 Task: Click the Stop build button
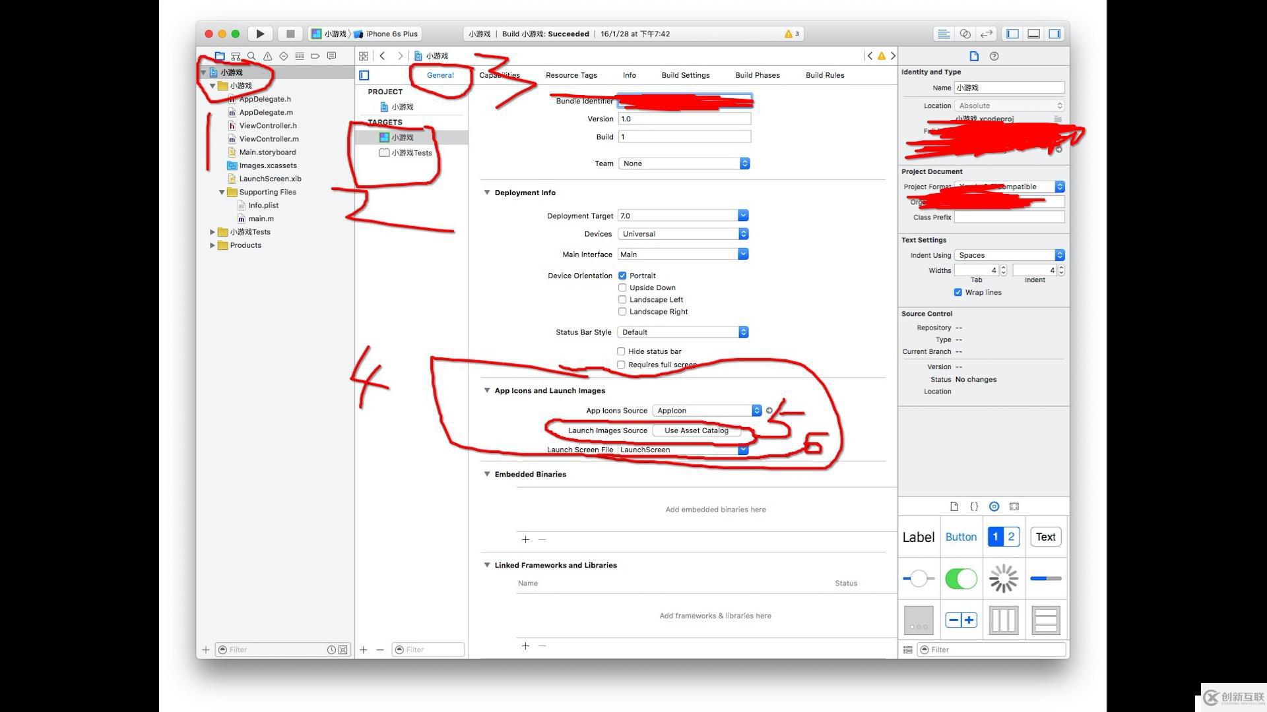(x=290, y=34)
